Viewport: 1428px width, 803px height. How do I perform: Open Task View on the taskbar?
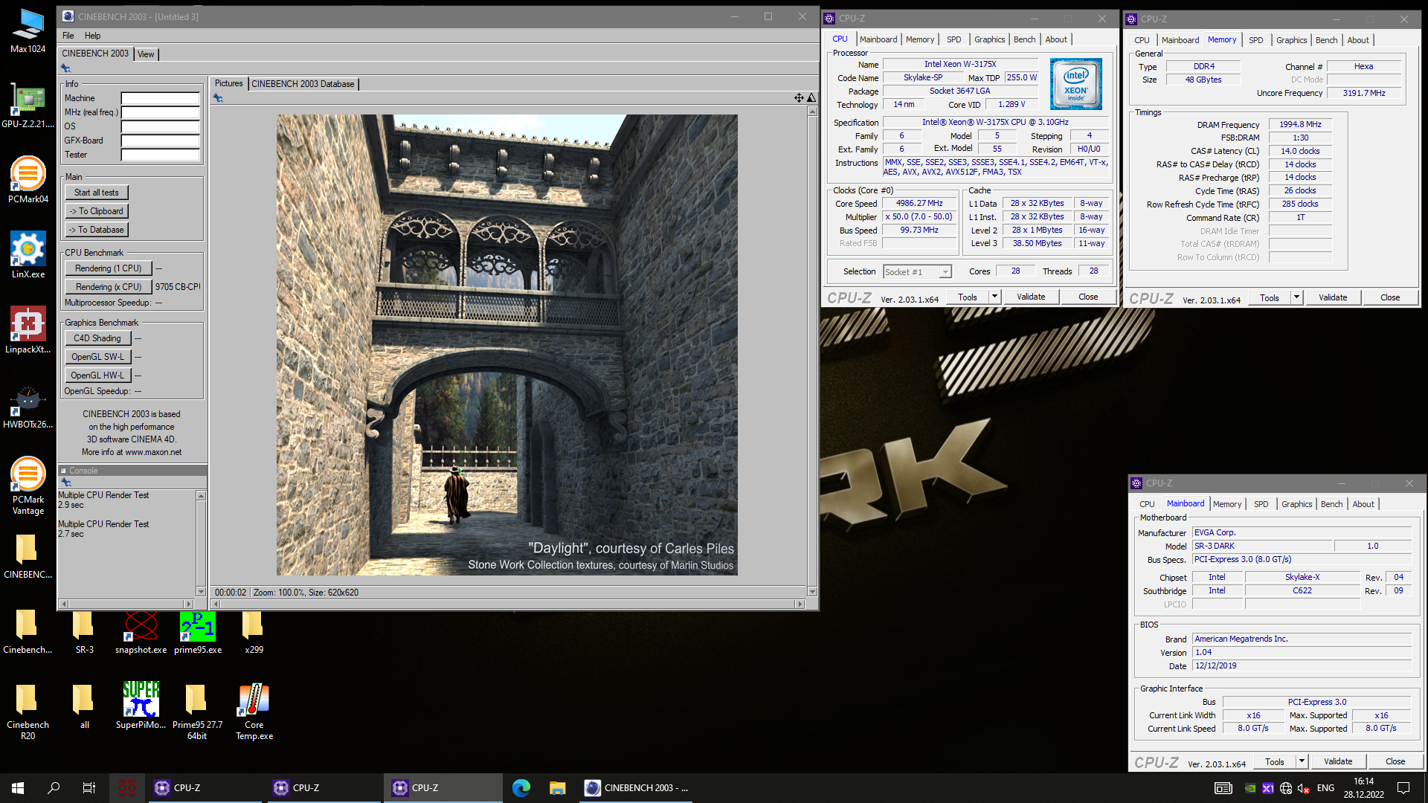(x=89, y=787)
